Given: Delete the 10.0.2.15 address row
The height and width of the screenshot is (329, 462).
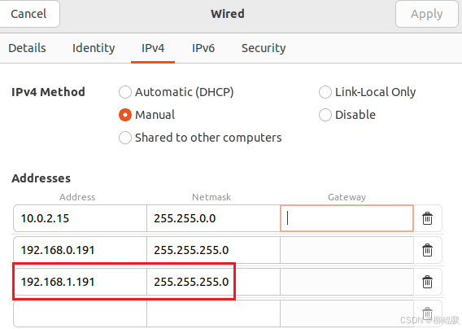Looking at the screenshot, I should (x=428, y=218).
